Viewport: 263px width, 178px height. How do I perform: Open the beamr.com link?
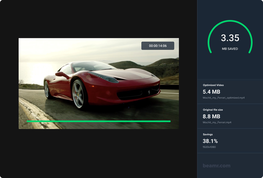click(x=216, y=166)
